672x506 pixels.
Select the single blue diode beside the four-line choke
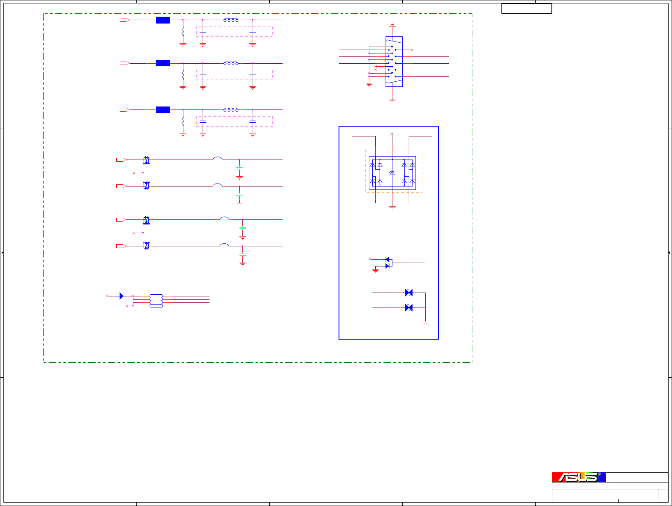[x=121, y=296]
